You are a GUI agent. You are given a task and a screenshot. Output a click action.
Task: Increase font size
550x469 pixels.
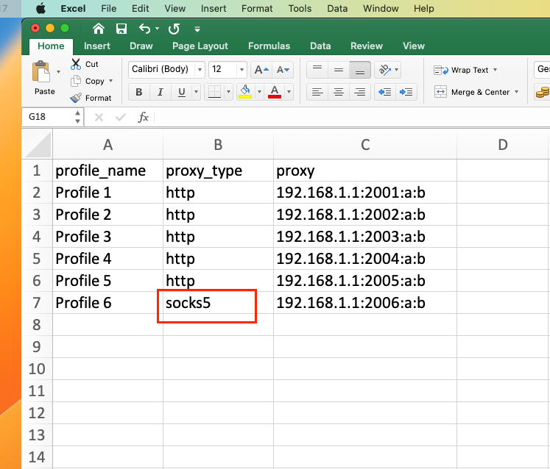point(261,70)
